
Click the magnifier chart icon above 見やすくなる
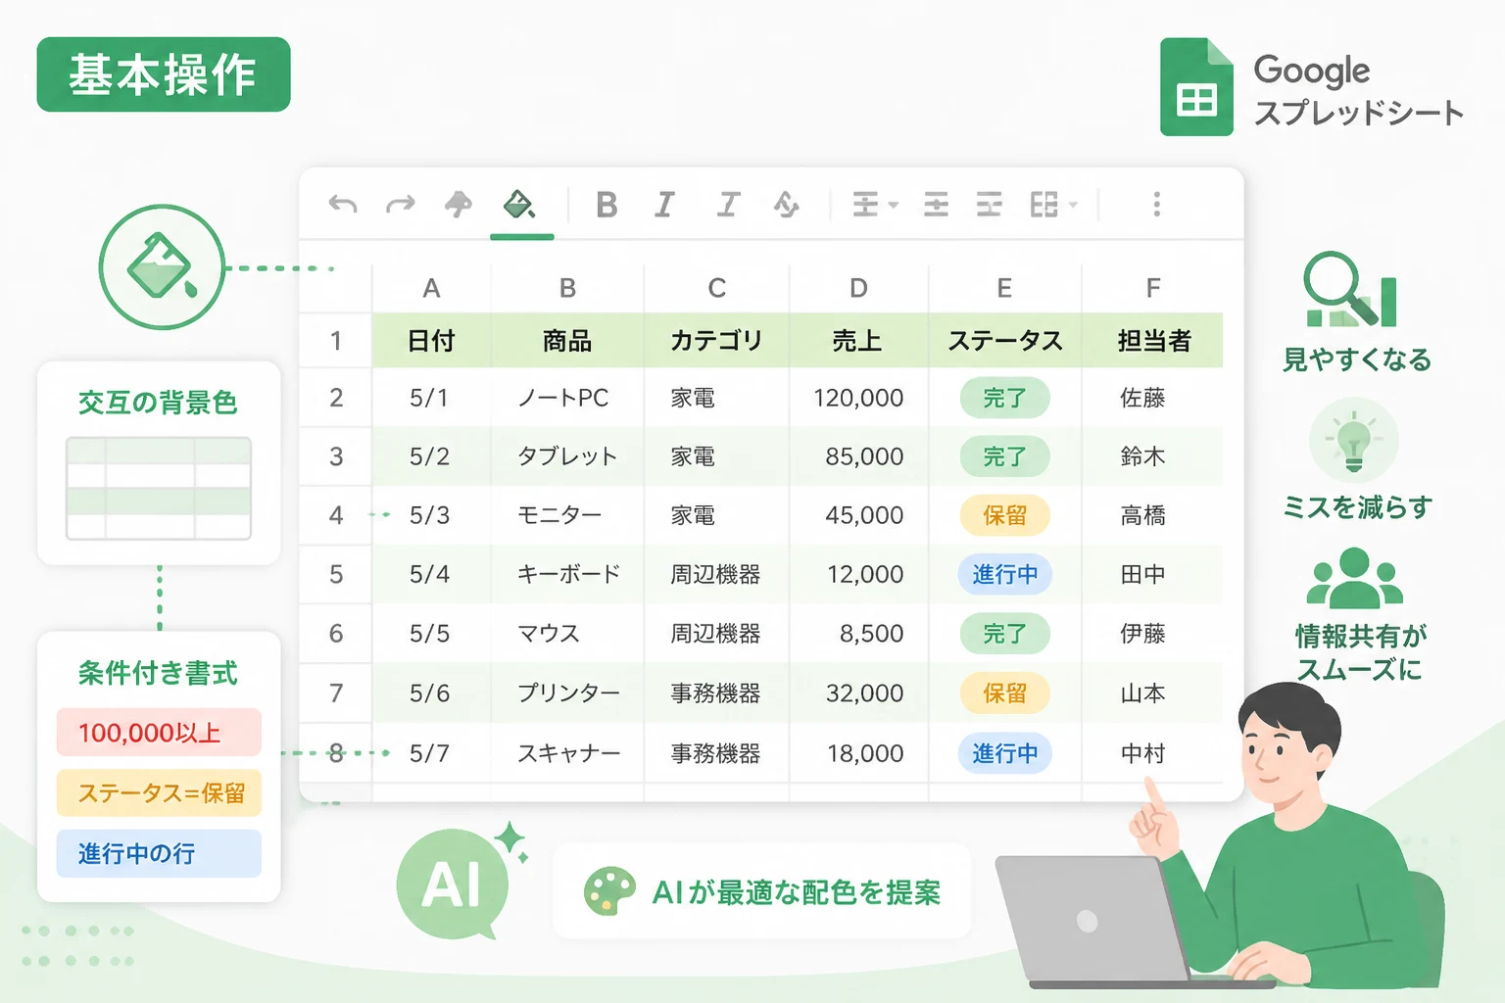[1350, 290]
